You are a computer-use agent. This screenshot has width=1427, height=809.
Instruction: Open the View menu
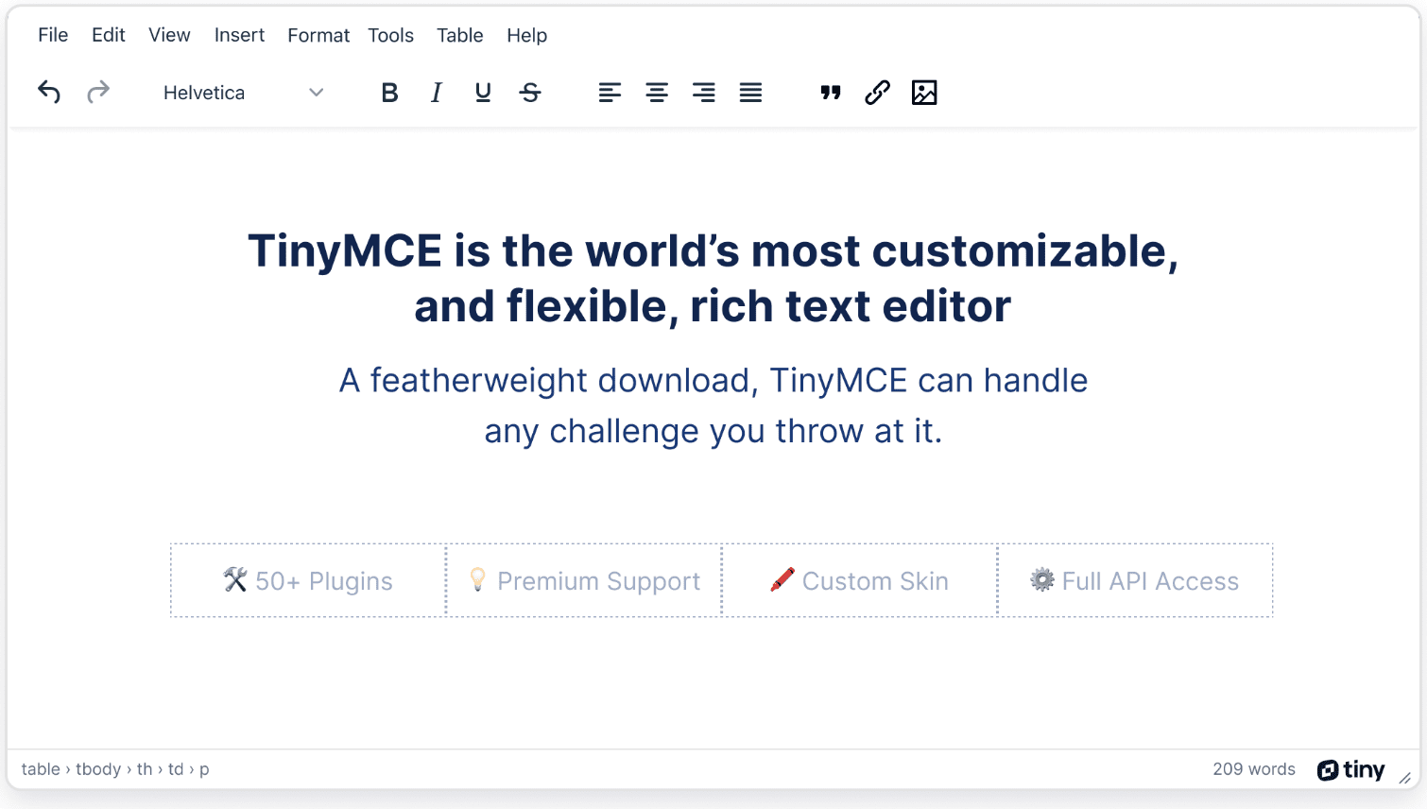[x=169, y=35]
